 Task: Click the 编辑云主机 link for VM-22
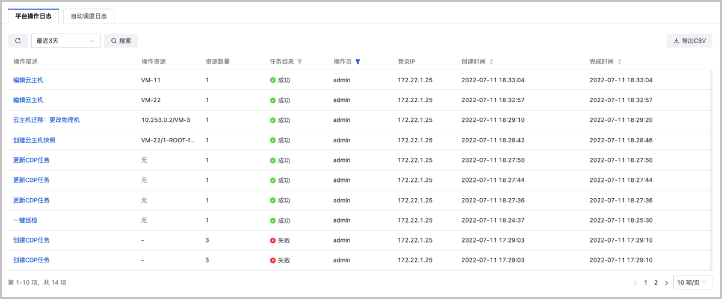[28, 100]
